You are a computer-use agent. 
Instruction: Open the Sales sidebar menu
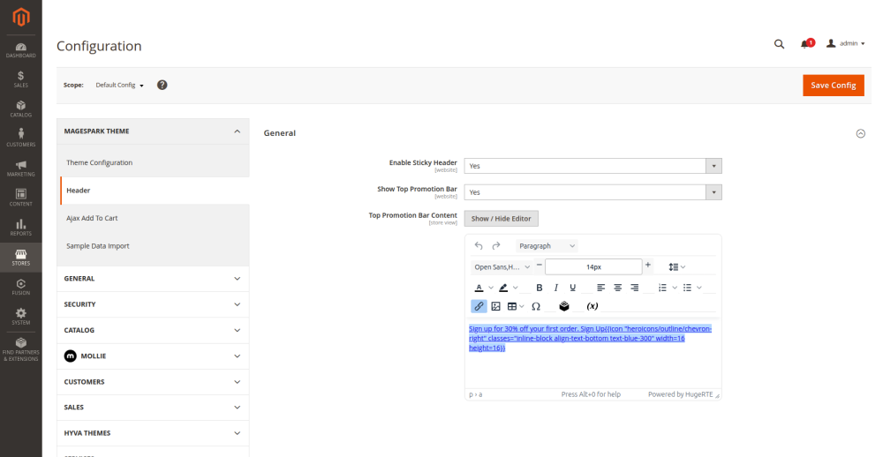[21, 79]
